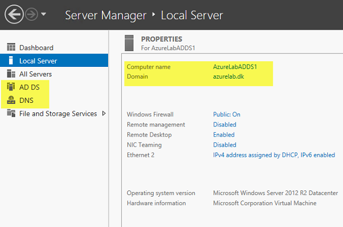Click the 'Remote management' label
The height and width of the screenshot is (227, 343).
[x=156, y=125]
